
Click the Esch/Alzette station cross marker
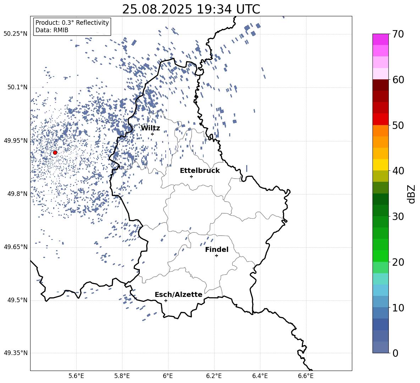coord(166,300)
